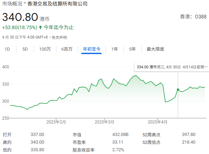Click the green up arrow icon
209x154 pixels.
40,27
